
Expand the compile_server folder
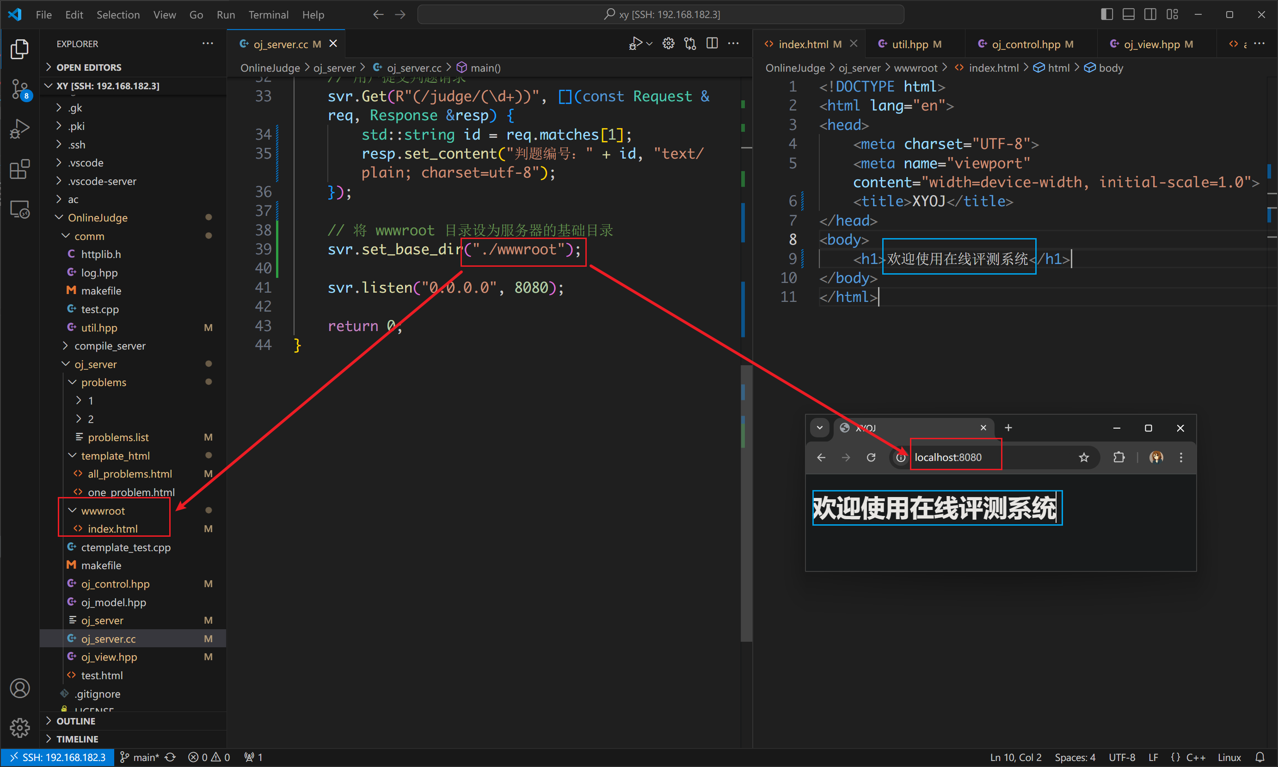pyautogui.click(x=110, y=346)
